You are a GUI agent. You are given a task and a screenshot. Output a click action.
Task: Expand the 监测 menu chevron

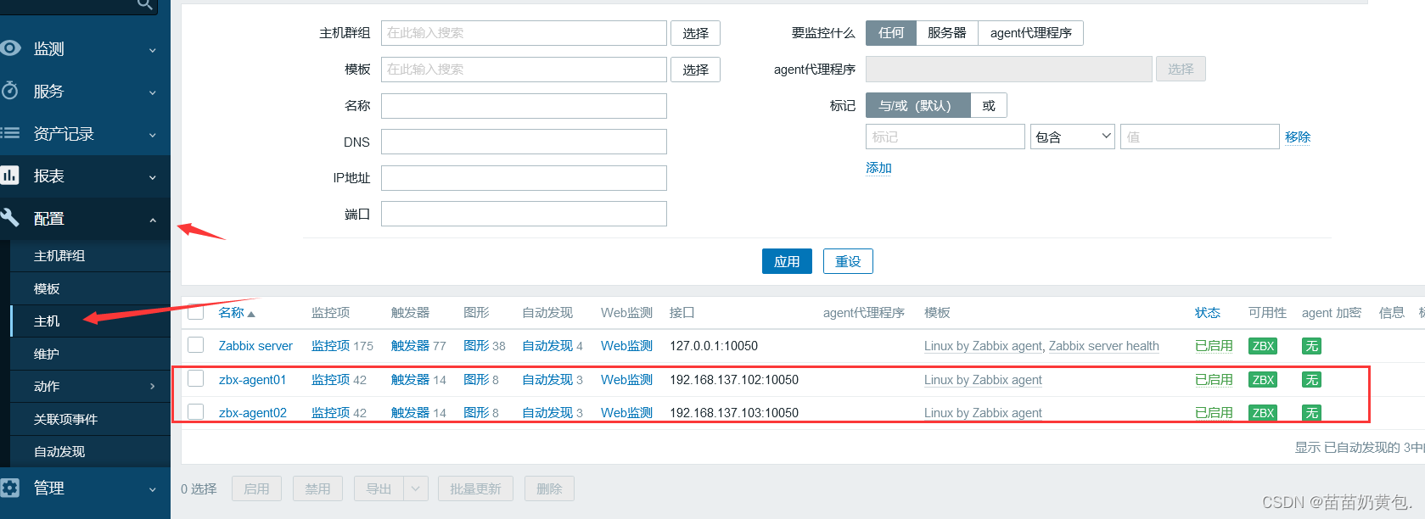(x=153, y=50)
